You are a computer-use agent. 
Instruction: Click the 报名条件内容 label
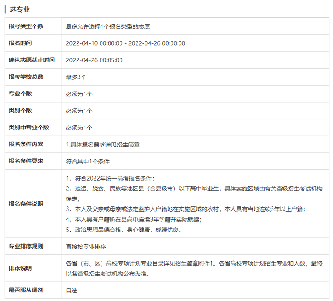coord(26,144)
